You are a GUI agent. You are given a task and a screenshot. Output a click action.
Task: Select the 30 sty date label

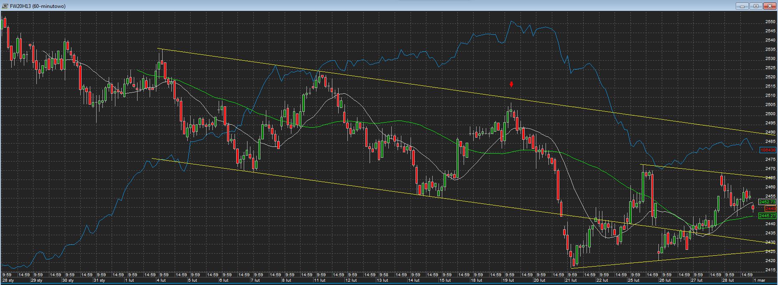point(68,280)
